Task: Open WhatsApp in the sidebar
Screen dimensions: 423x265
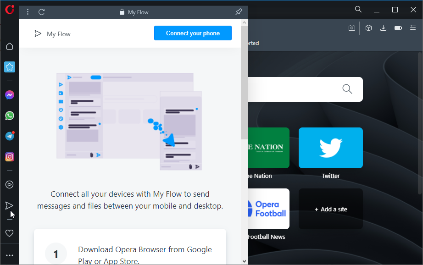Action: coord(10,116)
